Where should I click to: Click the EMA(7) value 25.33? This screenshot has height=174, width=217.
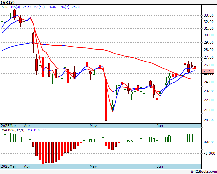click(x=76, y=7)
